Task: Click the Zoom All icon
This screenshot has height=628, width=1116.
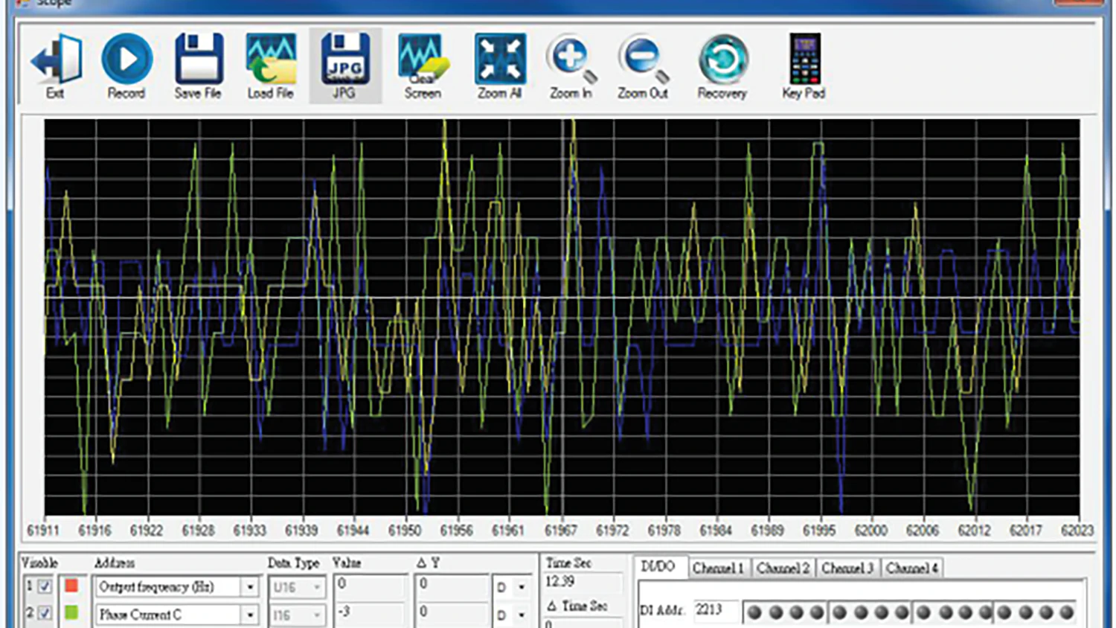Action: tap(500, 58)
